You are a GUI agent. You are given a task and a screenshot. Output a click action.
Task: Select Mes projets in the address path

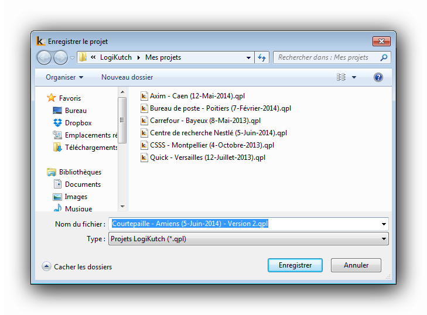(x=163, y=57)
